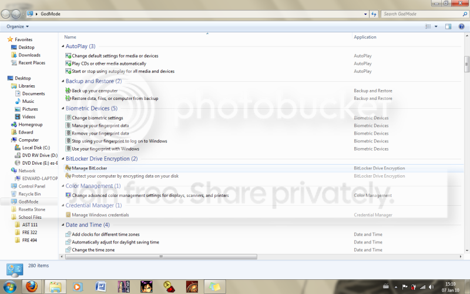This screenshot has height=294, width=470.
Task: Select Control Panel in the navigation pane
Action: (x=32, y=186)
